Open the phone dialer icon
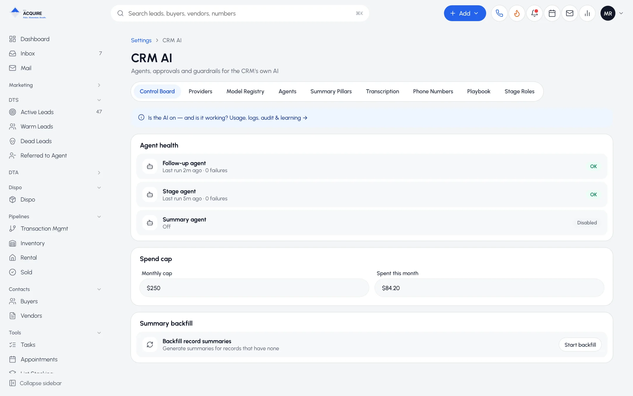Image resolution: width=633 pixels, height=396 pixels. tap(499, 13)
